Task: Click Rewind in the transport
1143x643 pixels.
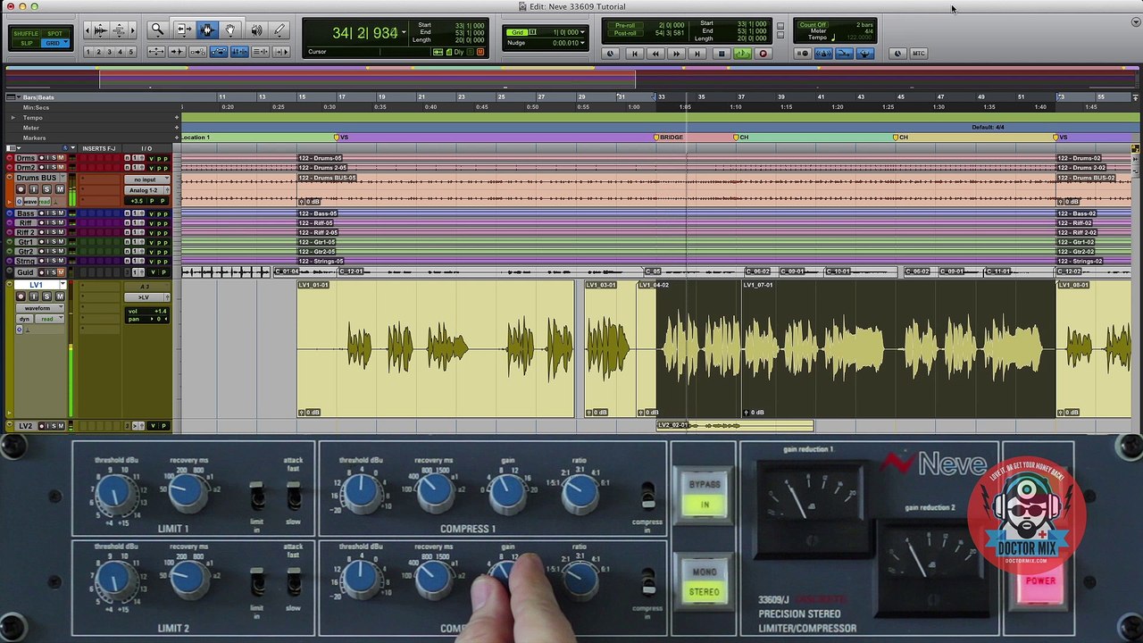Action: [655, 54]
